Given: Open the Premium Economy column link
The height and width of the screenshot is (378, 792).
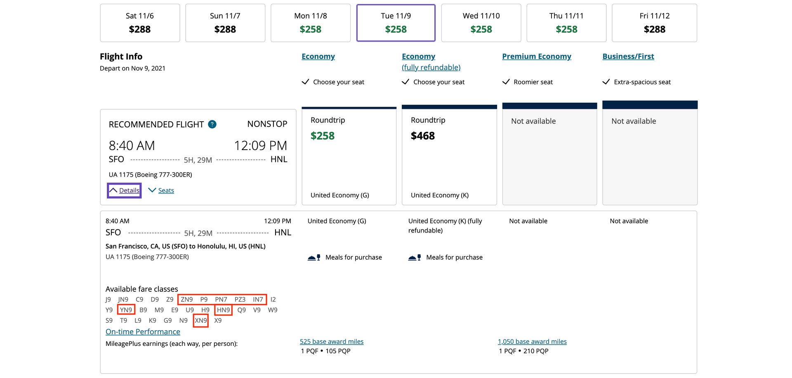Looking at the screenshot, I should [x=537, y=56].
